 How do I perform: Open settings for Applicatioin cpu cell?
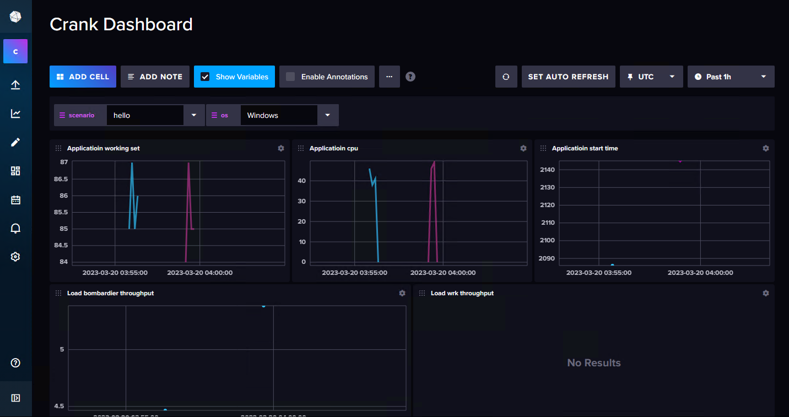[x=523, y=148]
